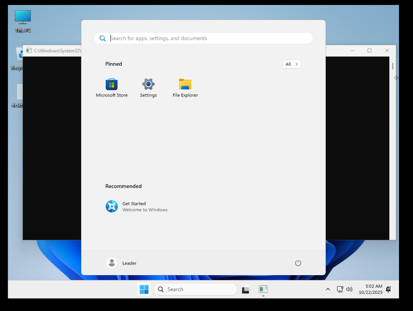Maximize the command prompt window
Image resolution: width=413 pixels, height=311 pixels.
369,51
